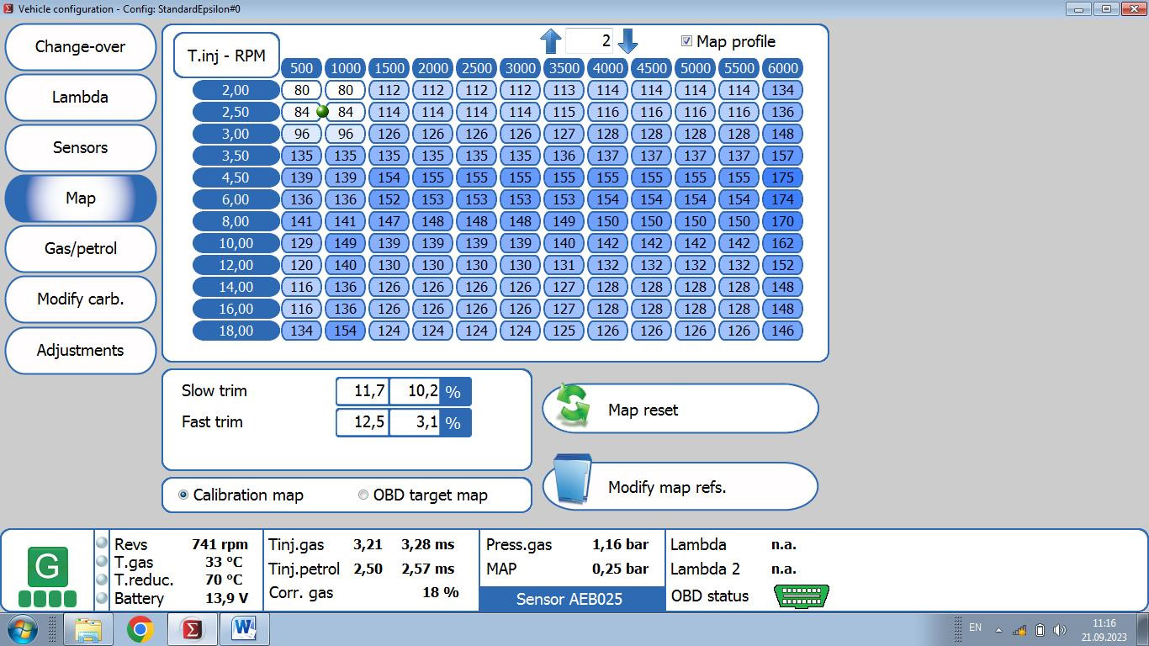Select the 175 cell at 6000 RPM
The height and width of the screenshot is (646, 1149).
tap(782, 177)
